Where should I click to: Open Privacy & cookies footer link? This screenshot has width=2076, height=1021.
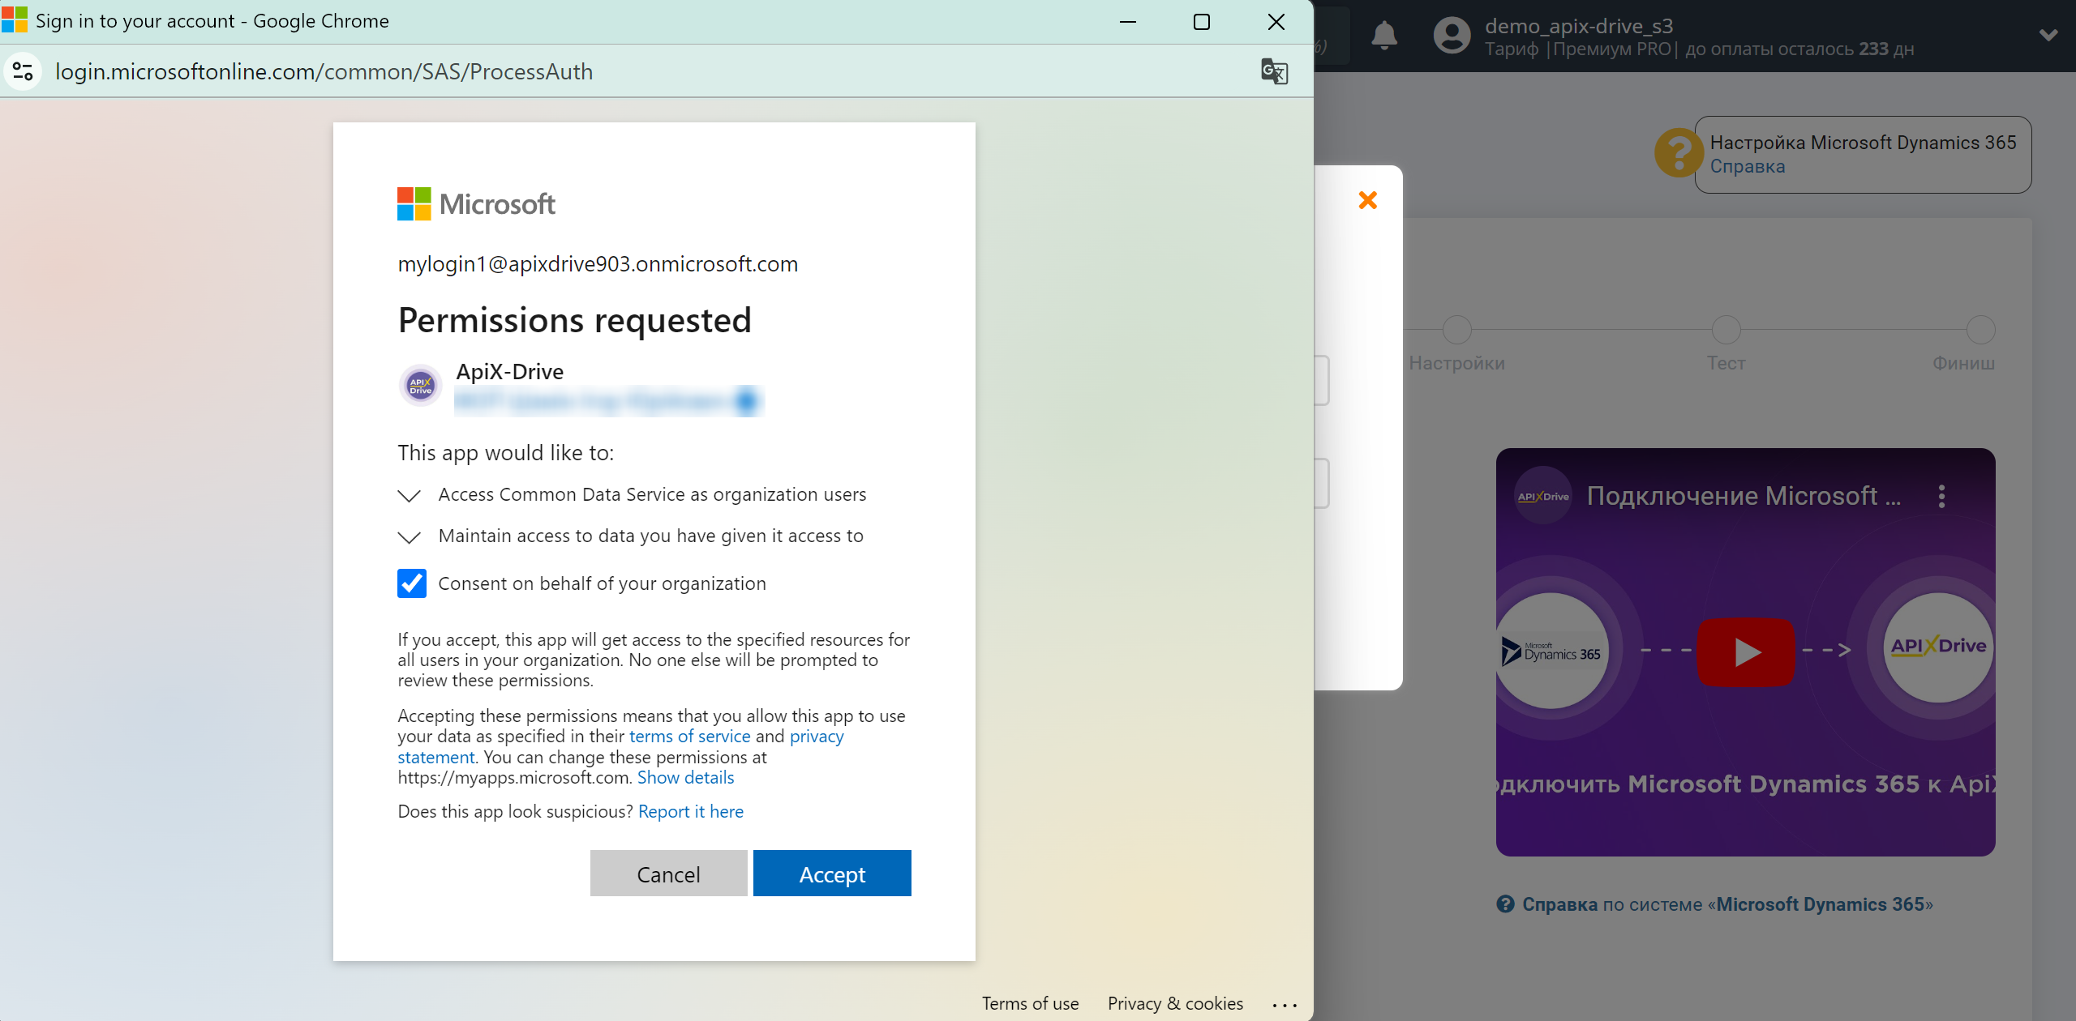[1175, 1003]
